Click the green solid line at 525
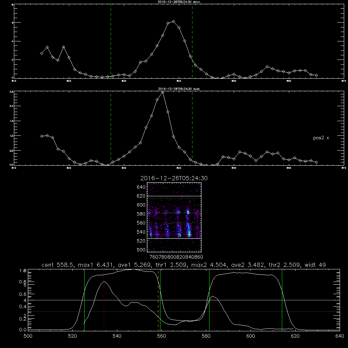348x348 pixels. click(x=84, y=300)
